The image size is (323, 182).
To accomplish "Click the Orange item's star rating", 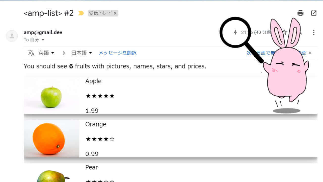I will pyautogui.click(x=100, y=139).
